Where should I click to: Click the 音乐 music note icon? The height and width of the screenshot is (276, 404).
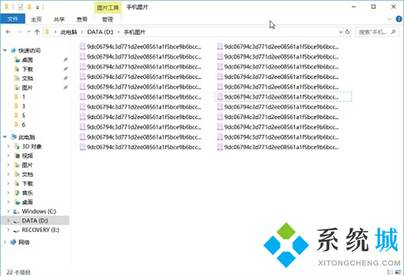tap(17, 192)
